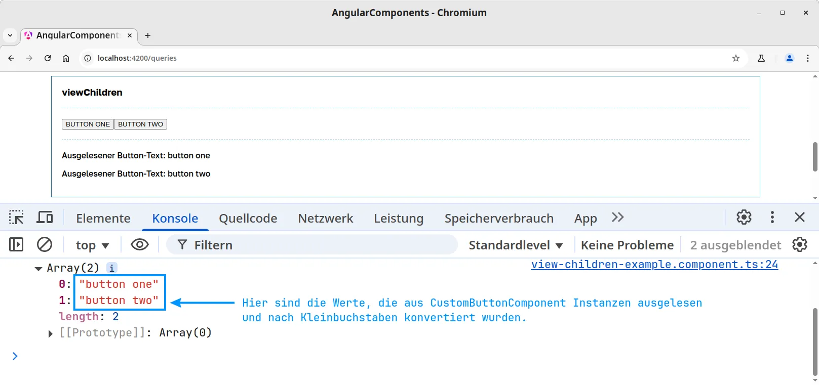Click the BUTTON ONE button
The width and height of the screenshot is (819, 385).
[88, 124]
